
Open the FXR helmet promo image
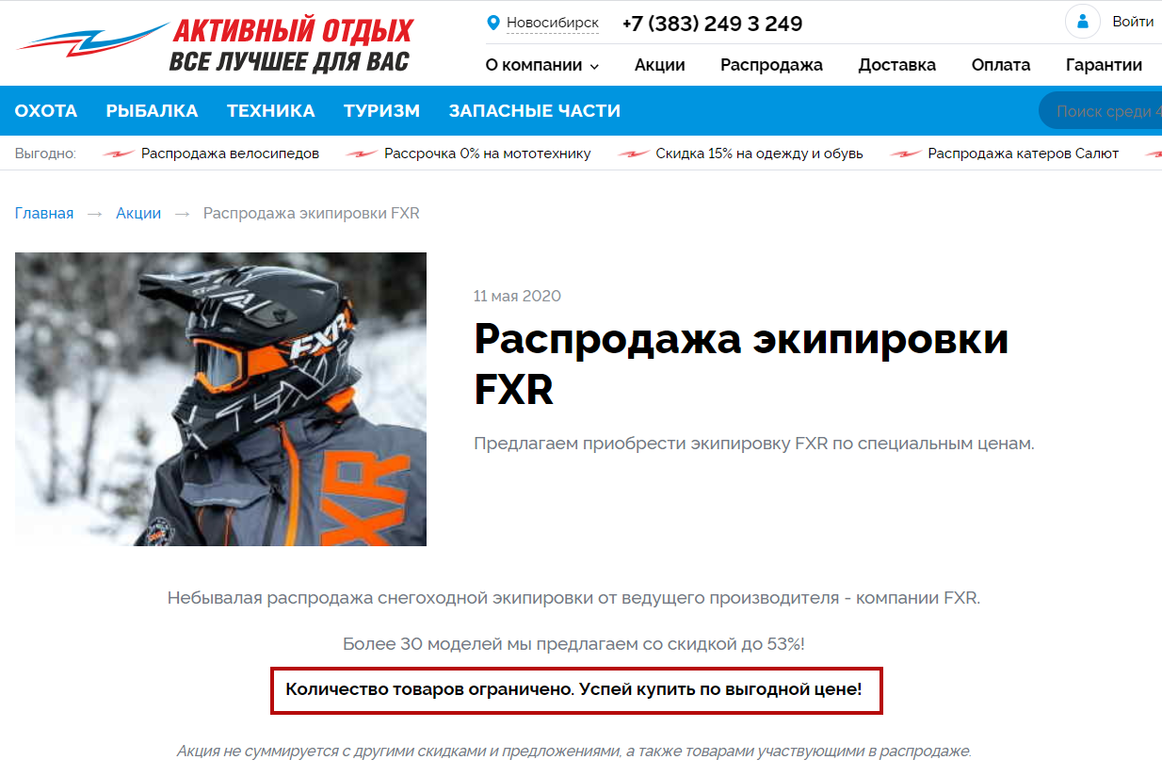pyautogui.click(x=220, y=399)
